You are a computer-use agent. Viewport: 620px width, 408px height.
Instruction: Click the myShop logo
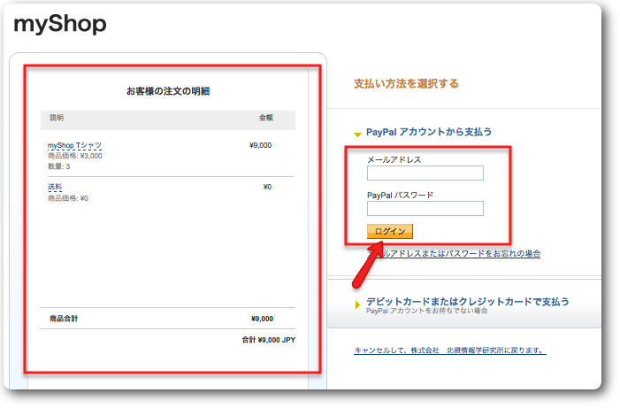coord(60,24)
